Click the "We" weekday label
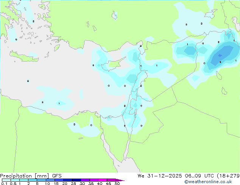This screenshot has height=185, width=240. point(141,176)
